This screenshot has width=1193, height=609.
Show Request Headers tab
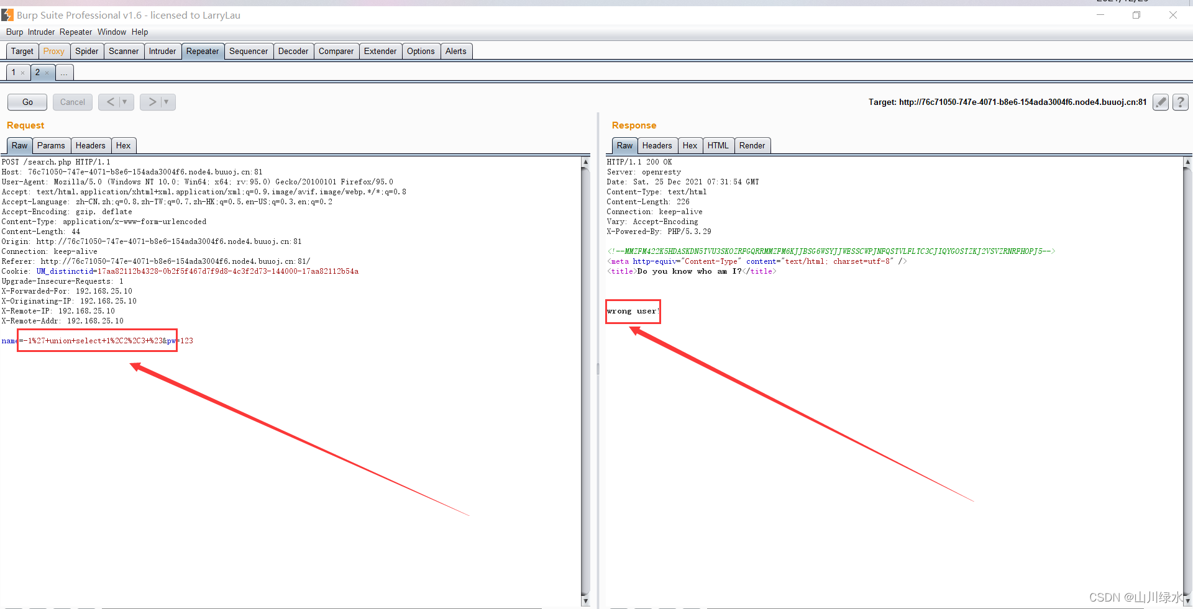coord(91,146)
